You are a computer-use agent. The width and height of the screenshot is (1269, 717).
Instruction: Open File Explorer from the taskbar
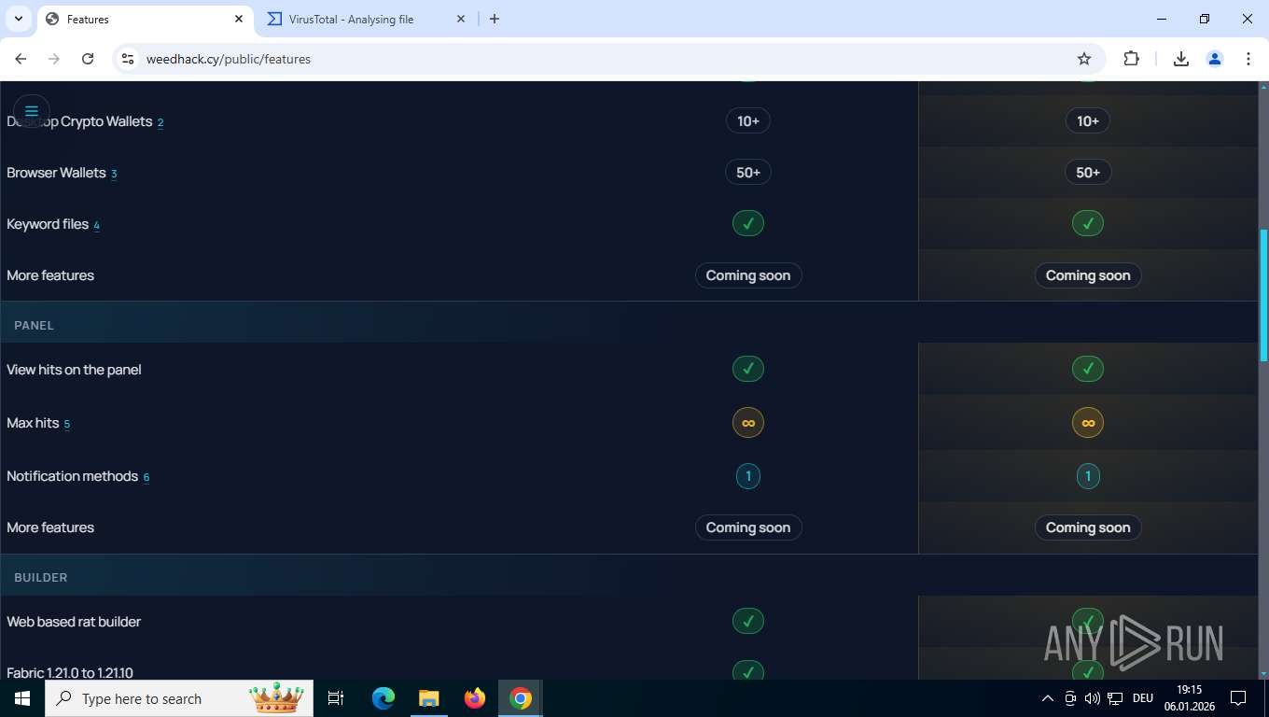(428, 698)
